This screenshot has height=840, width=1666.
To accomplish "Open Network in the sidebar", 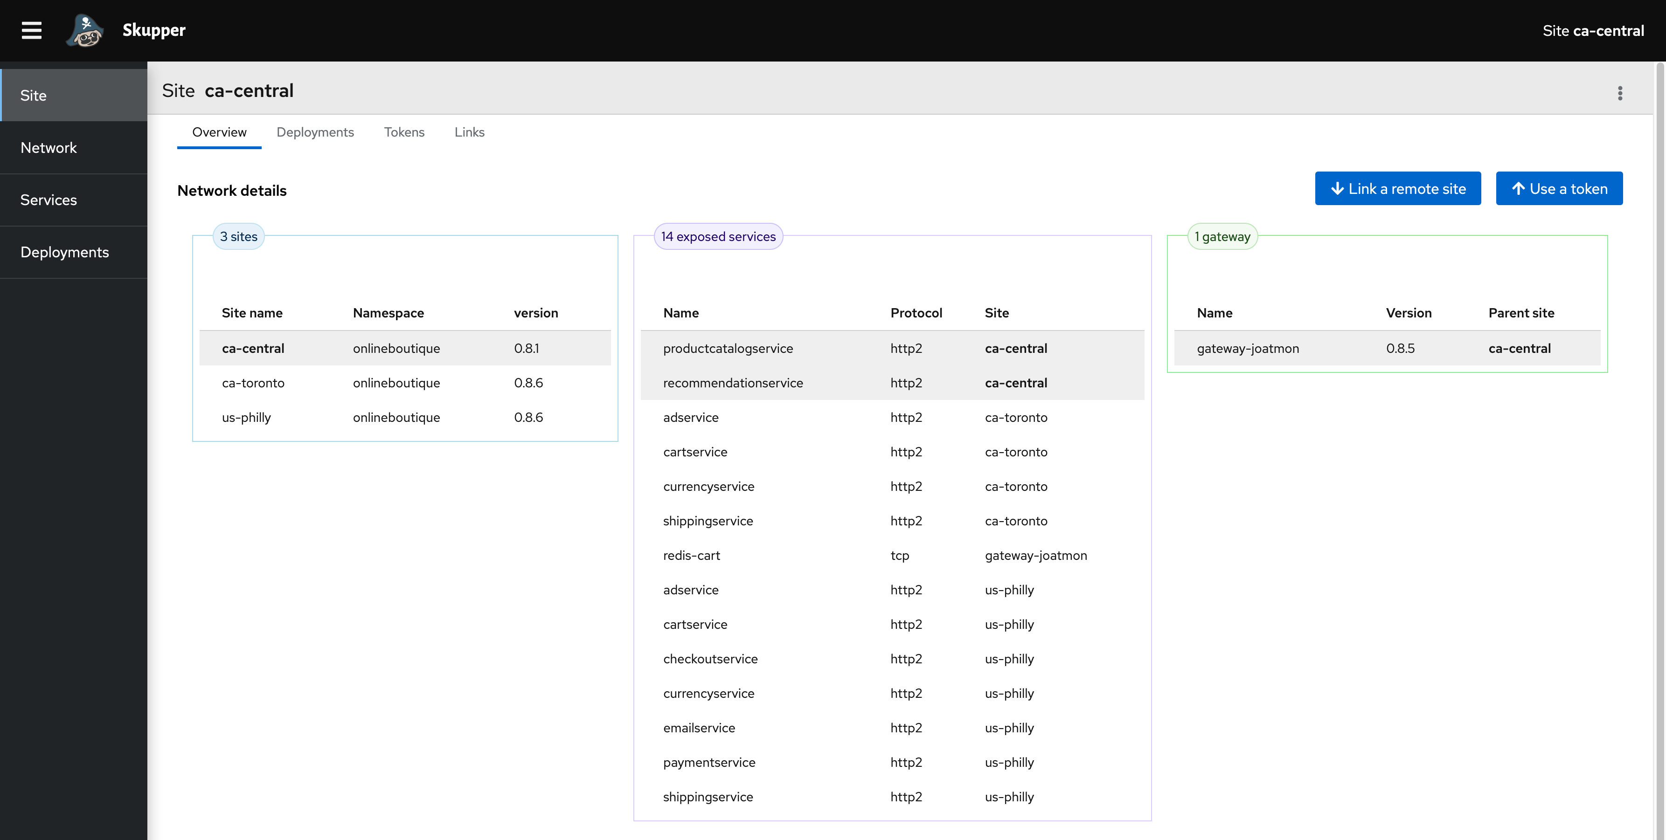I will point(49,148).
